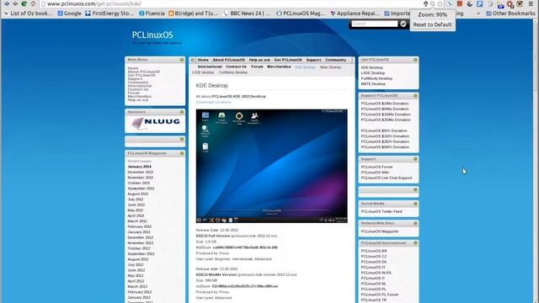Open the phone handset extension icon
The width and height of the screenshot is (539, 303).
coord(450,3)
